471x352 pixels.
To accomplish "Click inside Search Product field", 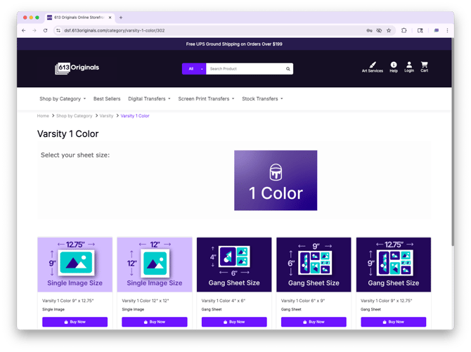I will click(x=246, y=69).
